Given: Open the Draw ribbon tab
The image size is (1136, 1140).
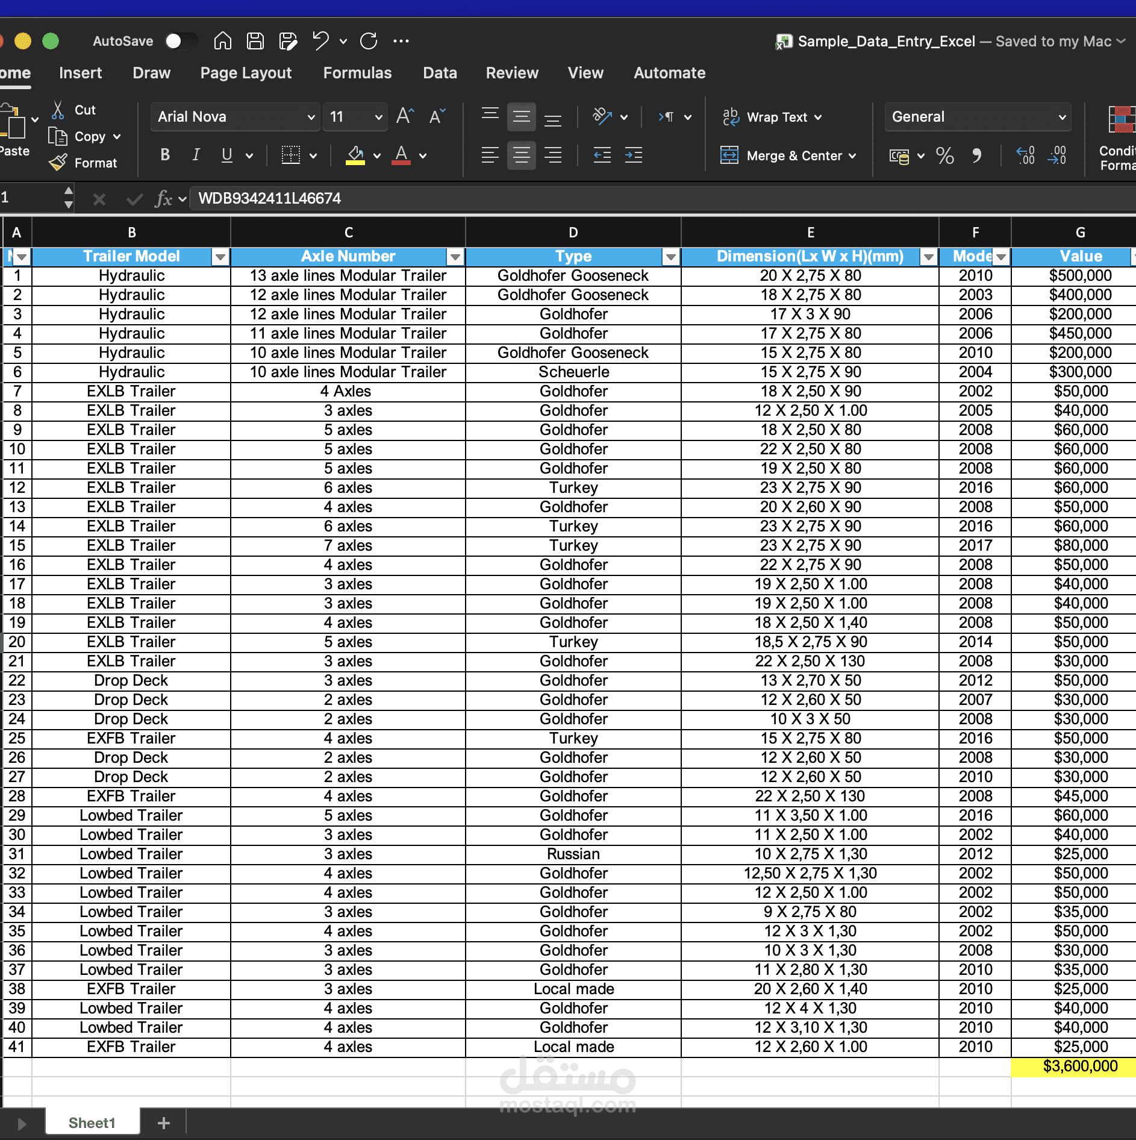Looking at the screenshot, I should 151,73.
